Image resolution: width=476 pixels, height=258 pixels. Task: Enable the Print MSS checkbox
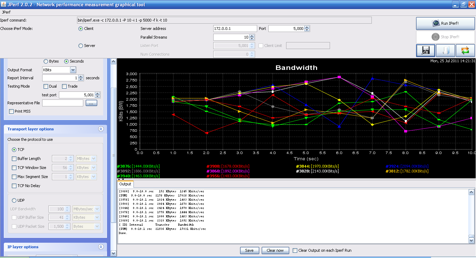click(11, 111)
